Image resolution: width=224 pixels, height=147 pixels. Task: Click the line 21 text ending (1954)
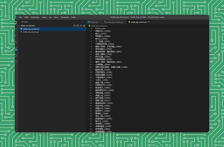point(102,80)
